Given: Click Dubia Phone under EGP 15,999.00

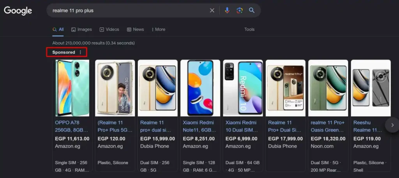Looking at the screenshot, I should pyautogui.click(x=155, y=146).
